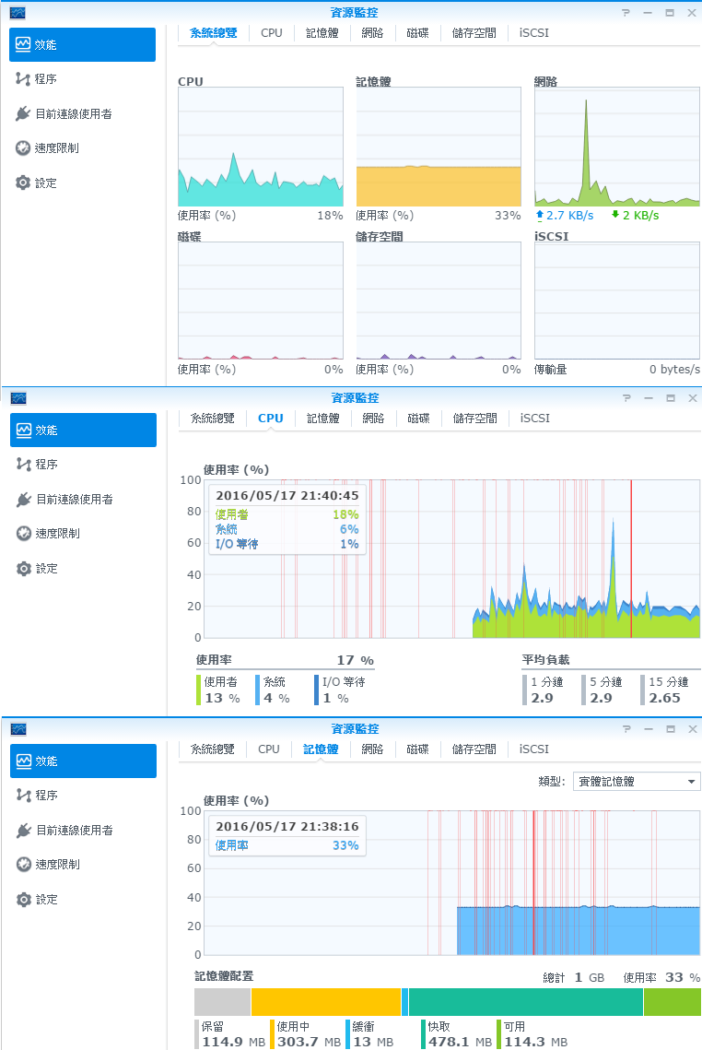Click 資源監控 app icon in CPU window titlebar

18,398
